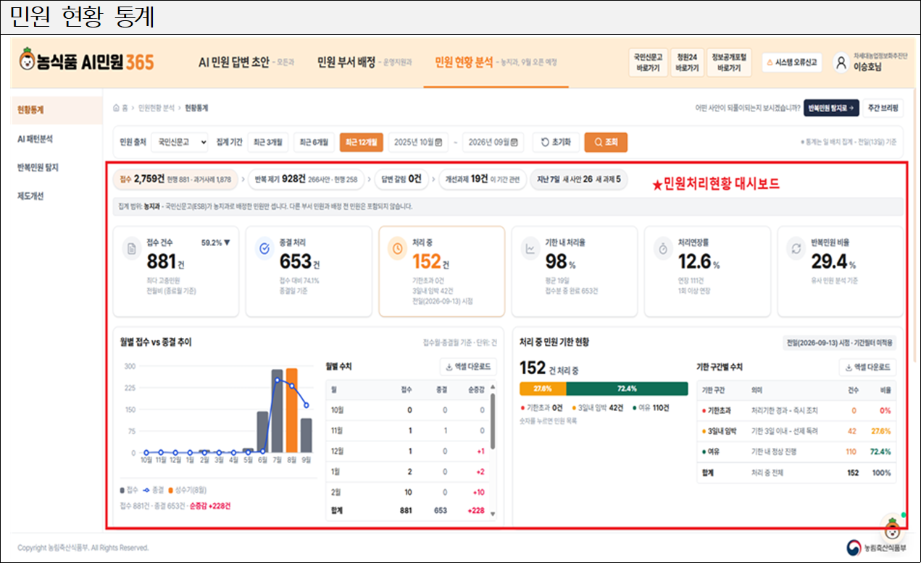921x563 pixels.
Task: Open the start date field 2025년 10월
Action: (418, 143)
